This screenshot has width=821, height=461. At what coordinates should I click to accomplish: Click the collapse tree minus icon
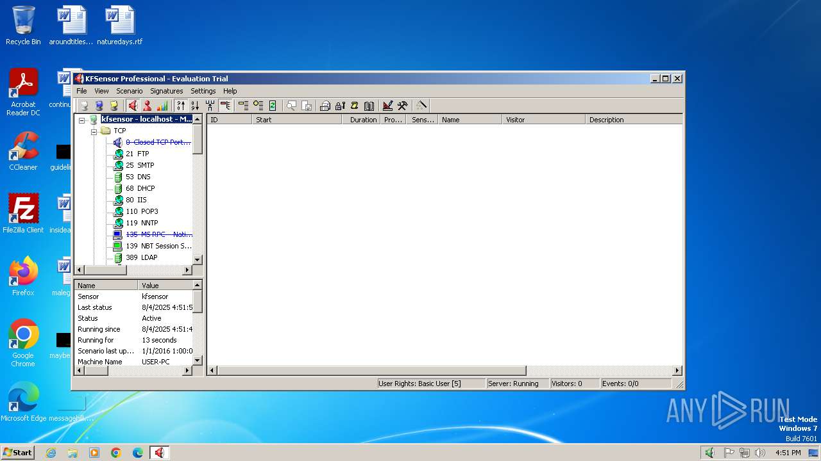[243, 106]
